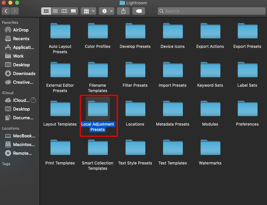Open Documents in the sidebar
This screenshot has height=205, width=267.
[x=20, y=118]
